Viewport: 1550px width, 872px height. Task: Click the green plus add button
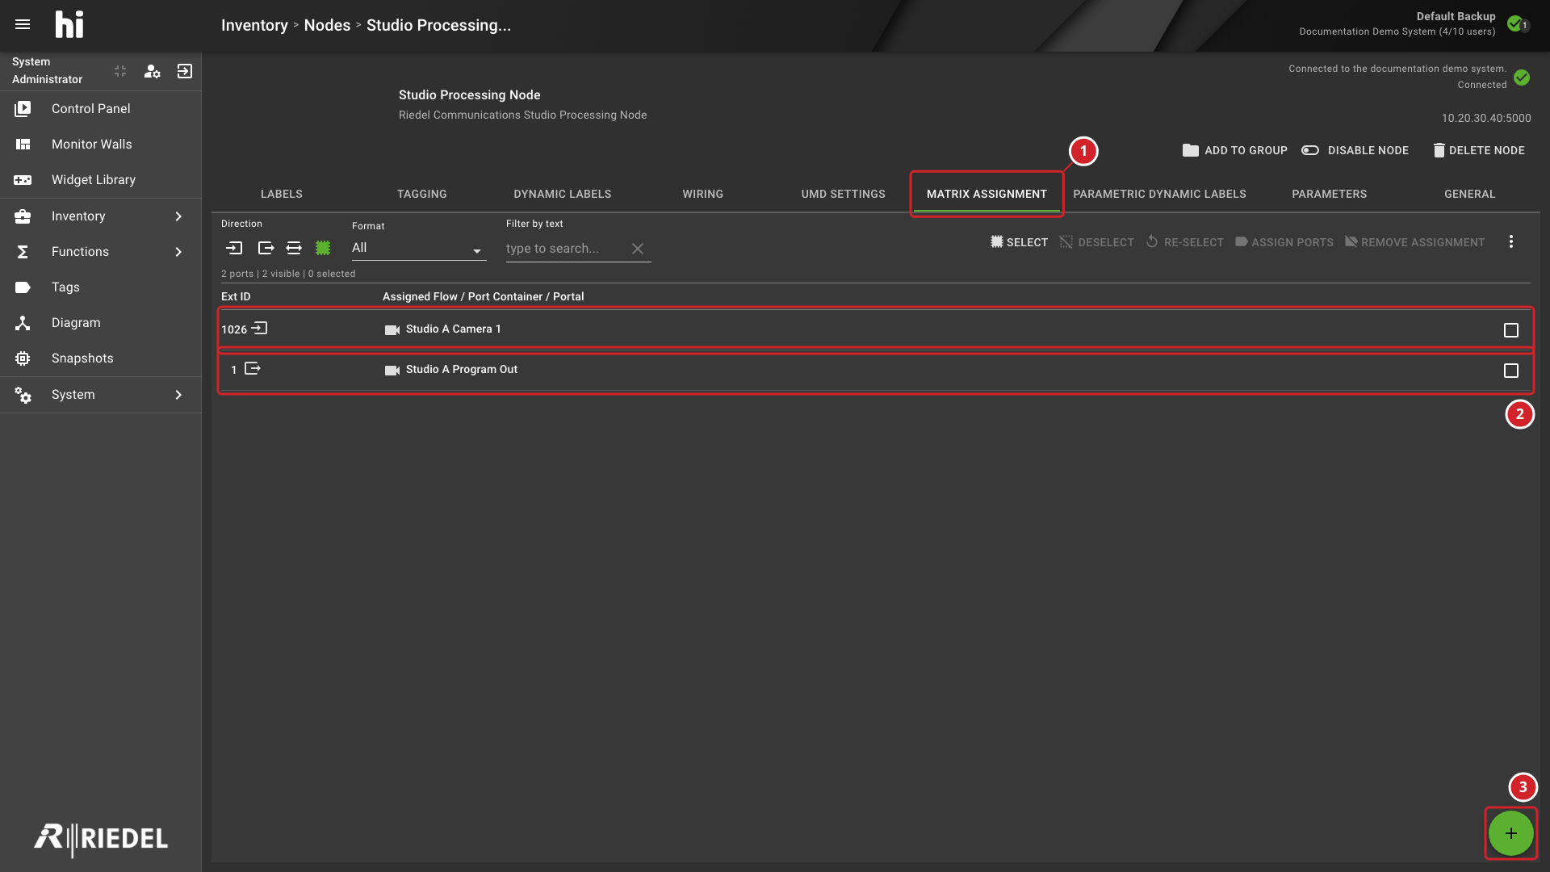1510,833
